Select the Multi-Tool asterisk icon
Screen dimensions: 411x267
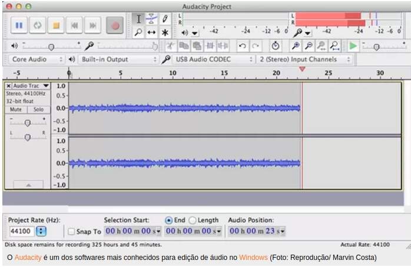[165, 32]
